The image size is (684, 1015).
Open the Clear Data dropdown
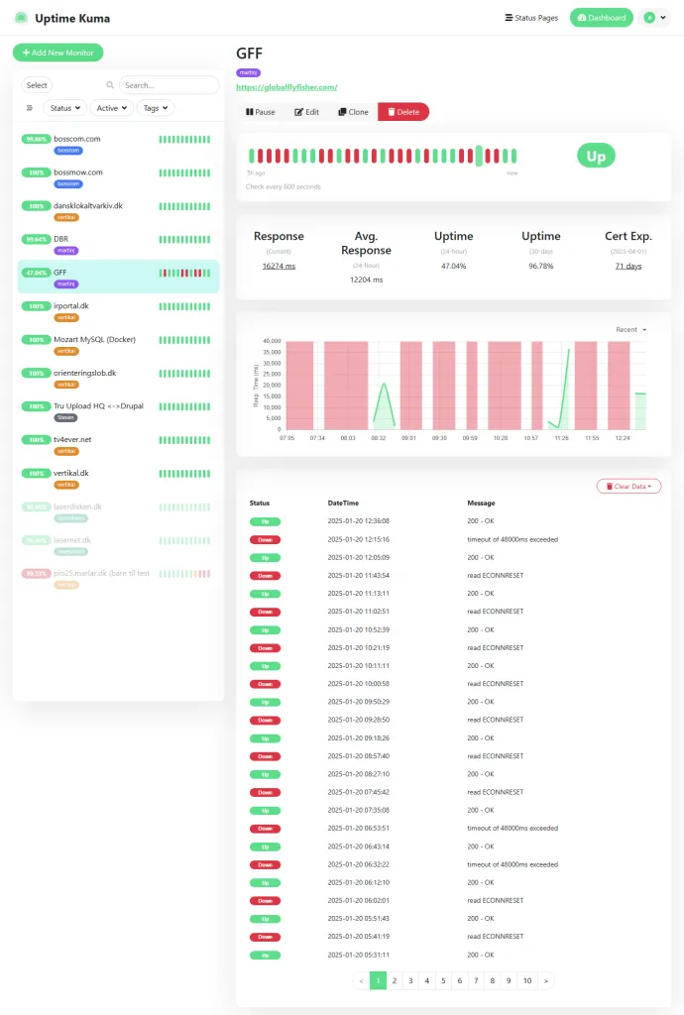pos(628,486)
